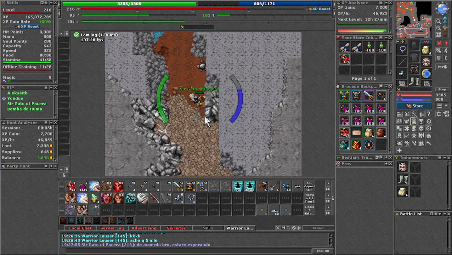Select the envelope letter in Brocade Backpack
Screen dimensions: 452x255
[x=357, y=132]
